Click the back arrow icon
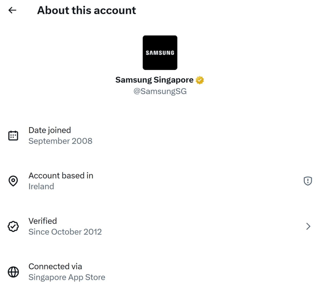 [x=12, y=10]
